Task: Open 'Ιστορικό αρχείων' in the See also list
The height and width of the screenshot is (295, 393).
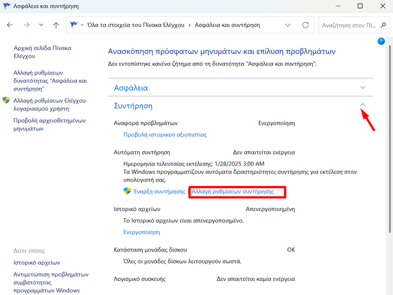Action: tap(37, 263)
